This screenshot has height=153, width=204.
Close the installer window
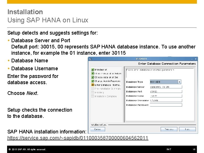tap(195, 59)
